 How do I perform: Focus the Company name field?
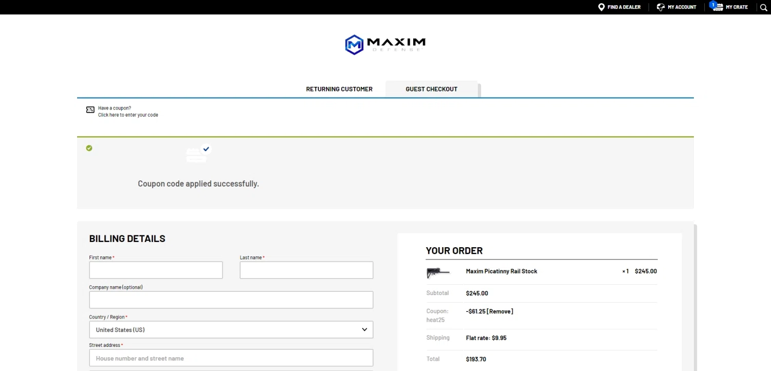click(x=231, y=300)
